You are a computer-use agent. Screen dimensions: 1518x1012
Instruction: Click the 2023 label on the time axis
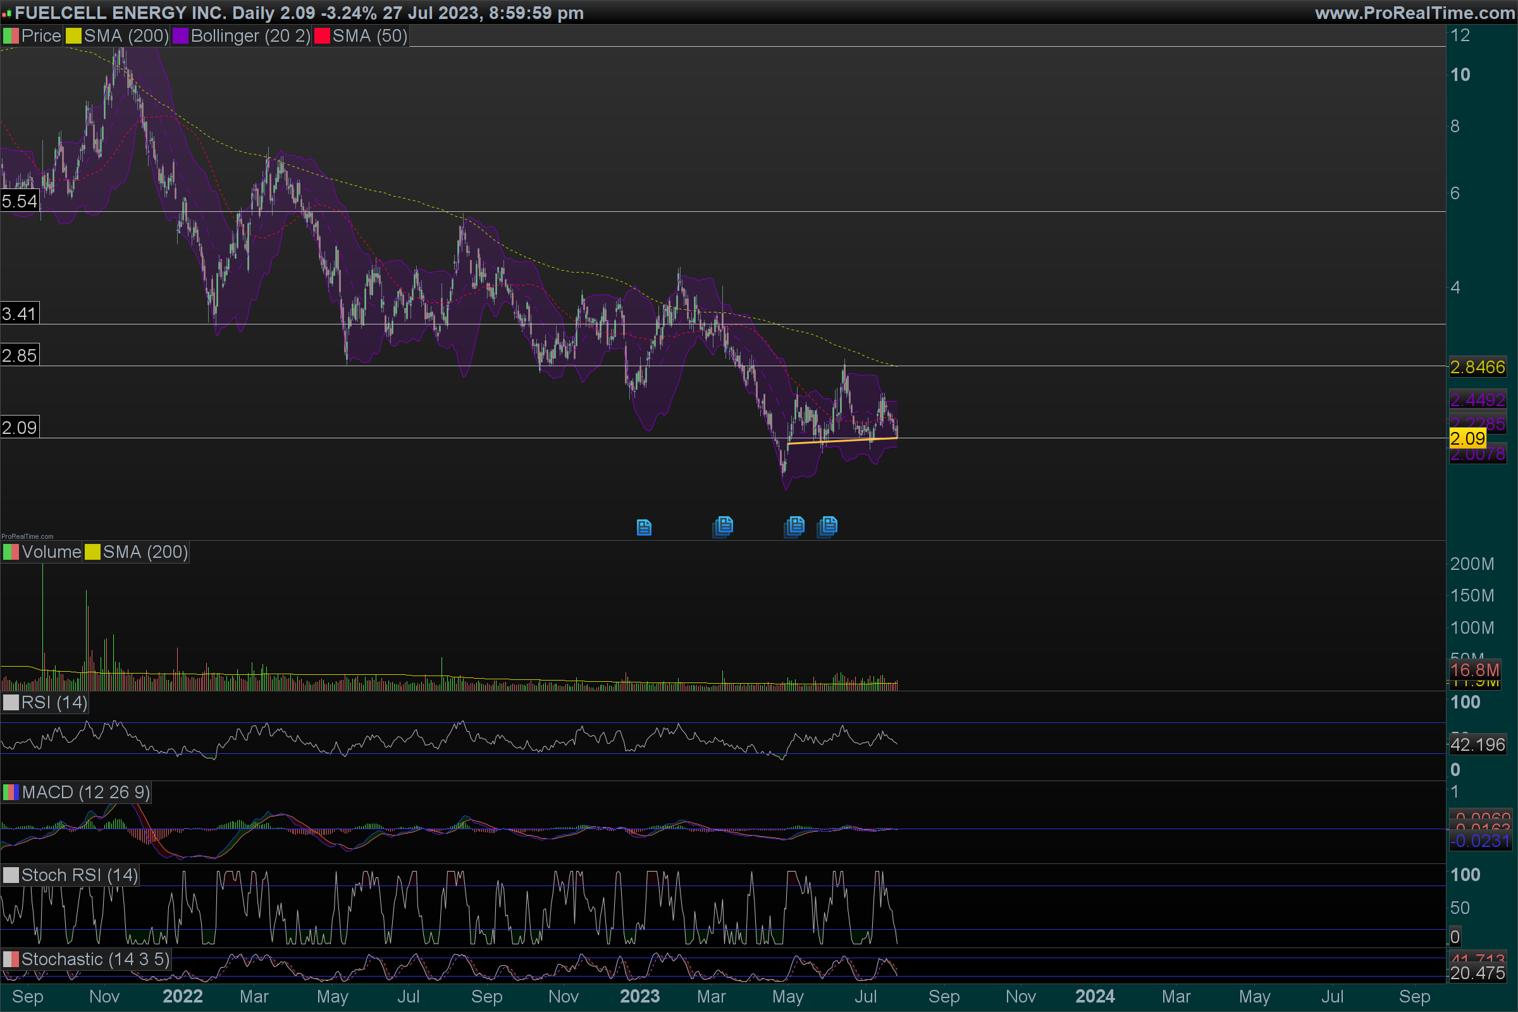pos(639,997)
